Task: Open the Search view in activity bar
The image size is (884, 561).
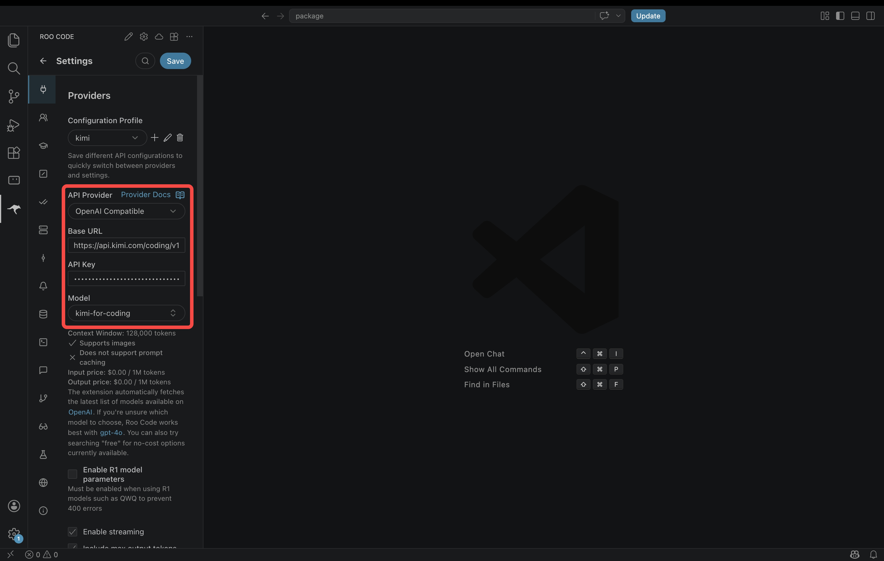Action: (13, 68)
